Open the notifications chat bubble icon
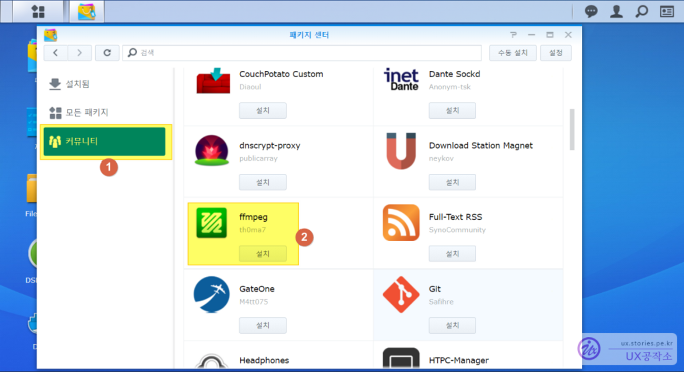The image size is (684, 372). (591, 12)
